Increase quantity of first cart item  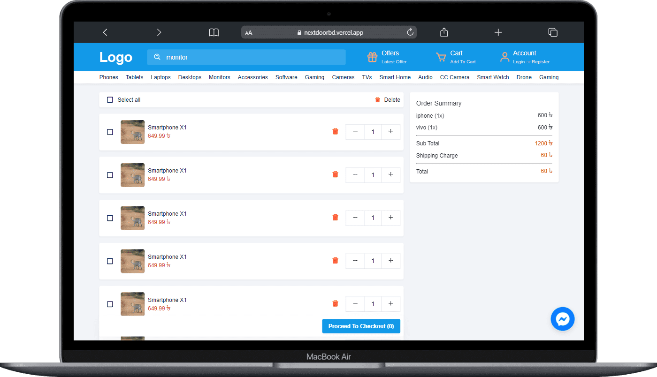[390, 132]
